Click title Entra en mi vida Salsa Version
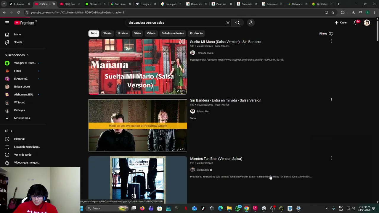The width and height of the screenshot is (379, 213). 226,100
